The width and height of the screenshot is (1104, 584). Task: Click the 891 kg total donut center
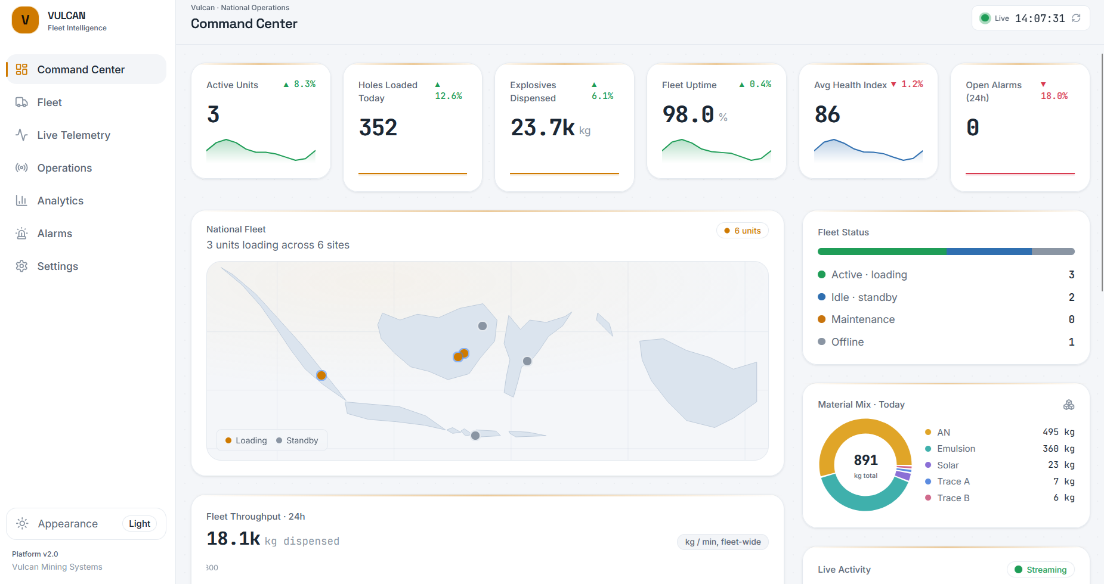click(865, 465)
